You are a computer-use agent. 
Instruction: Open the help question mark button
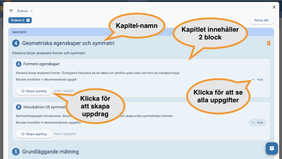point(272,148)
